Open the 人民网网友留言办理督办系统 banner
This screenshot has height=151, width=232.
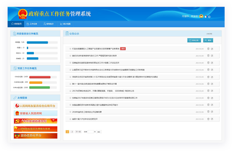point(36,129)
